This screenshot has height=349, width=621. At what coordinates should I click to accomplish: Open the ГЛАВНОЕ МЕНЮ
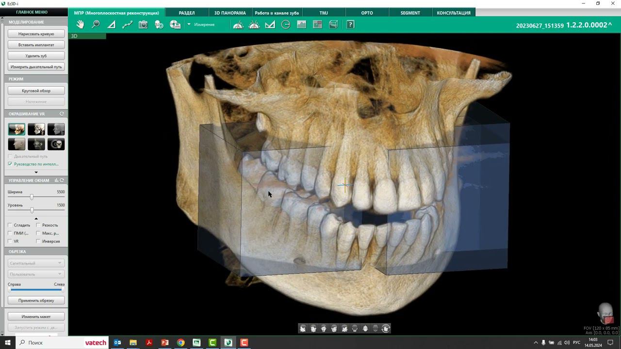pyautogui.click(x=32, y=12)
